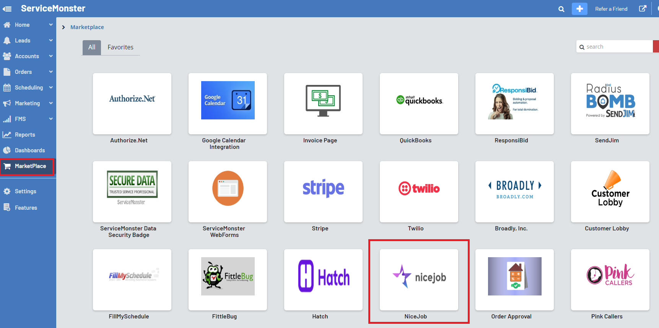Click the blue plus add button

[579, 9]
